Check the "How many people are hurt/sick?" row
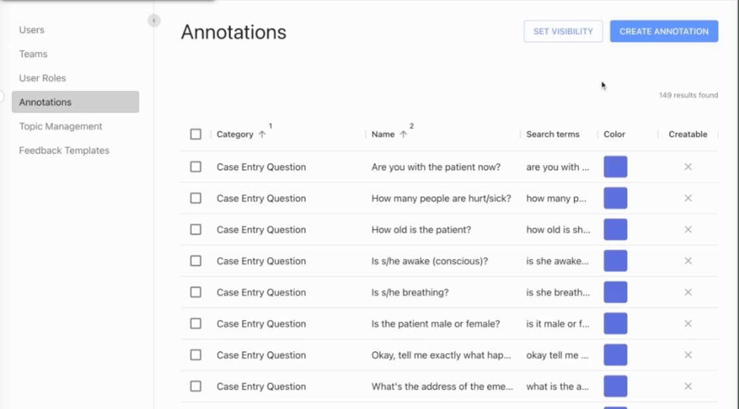 195,198
